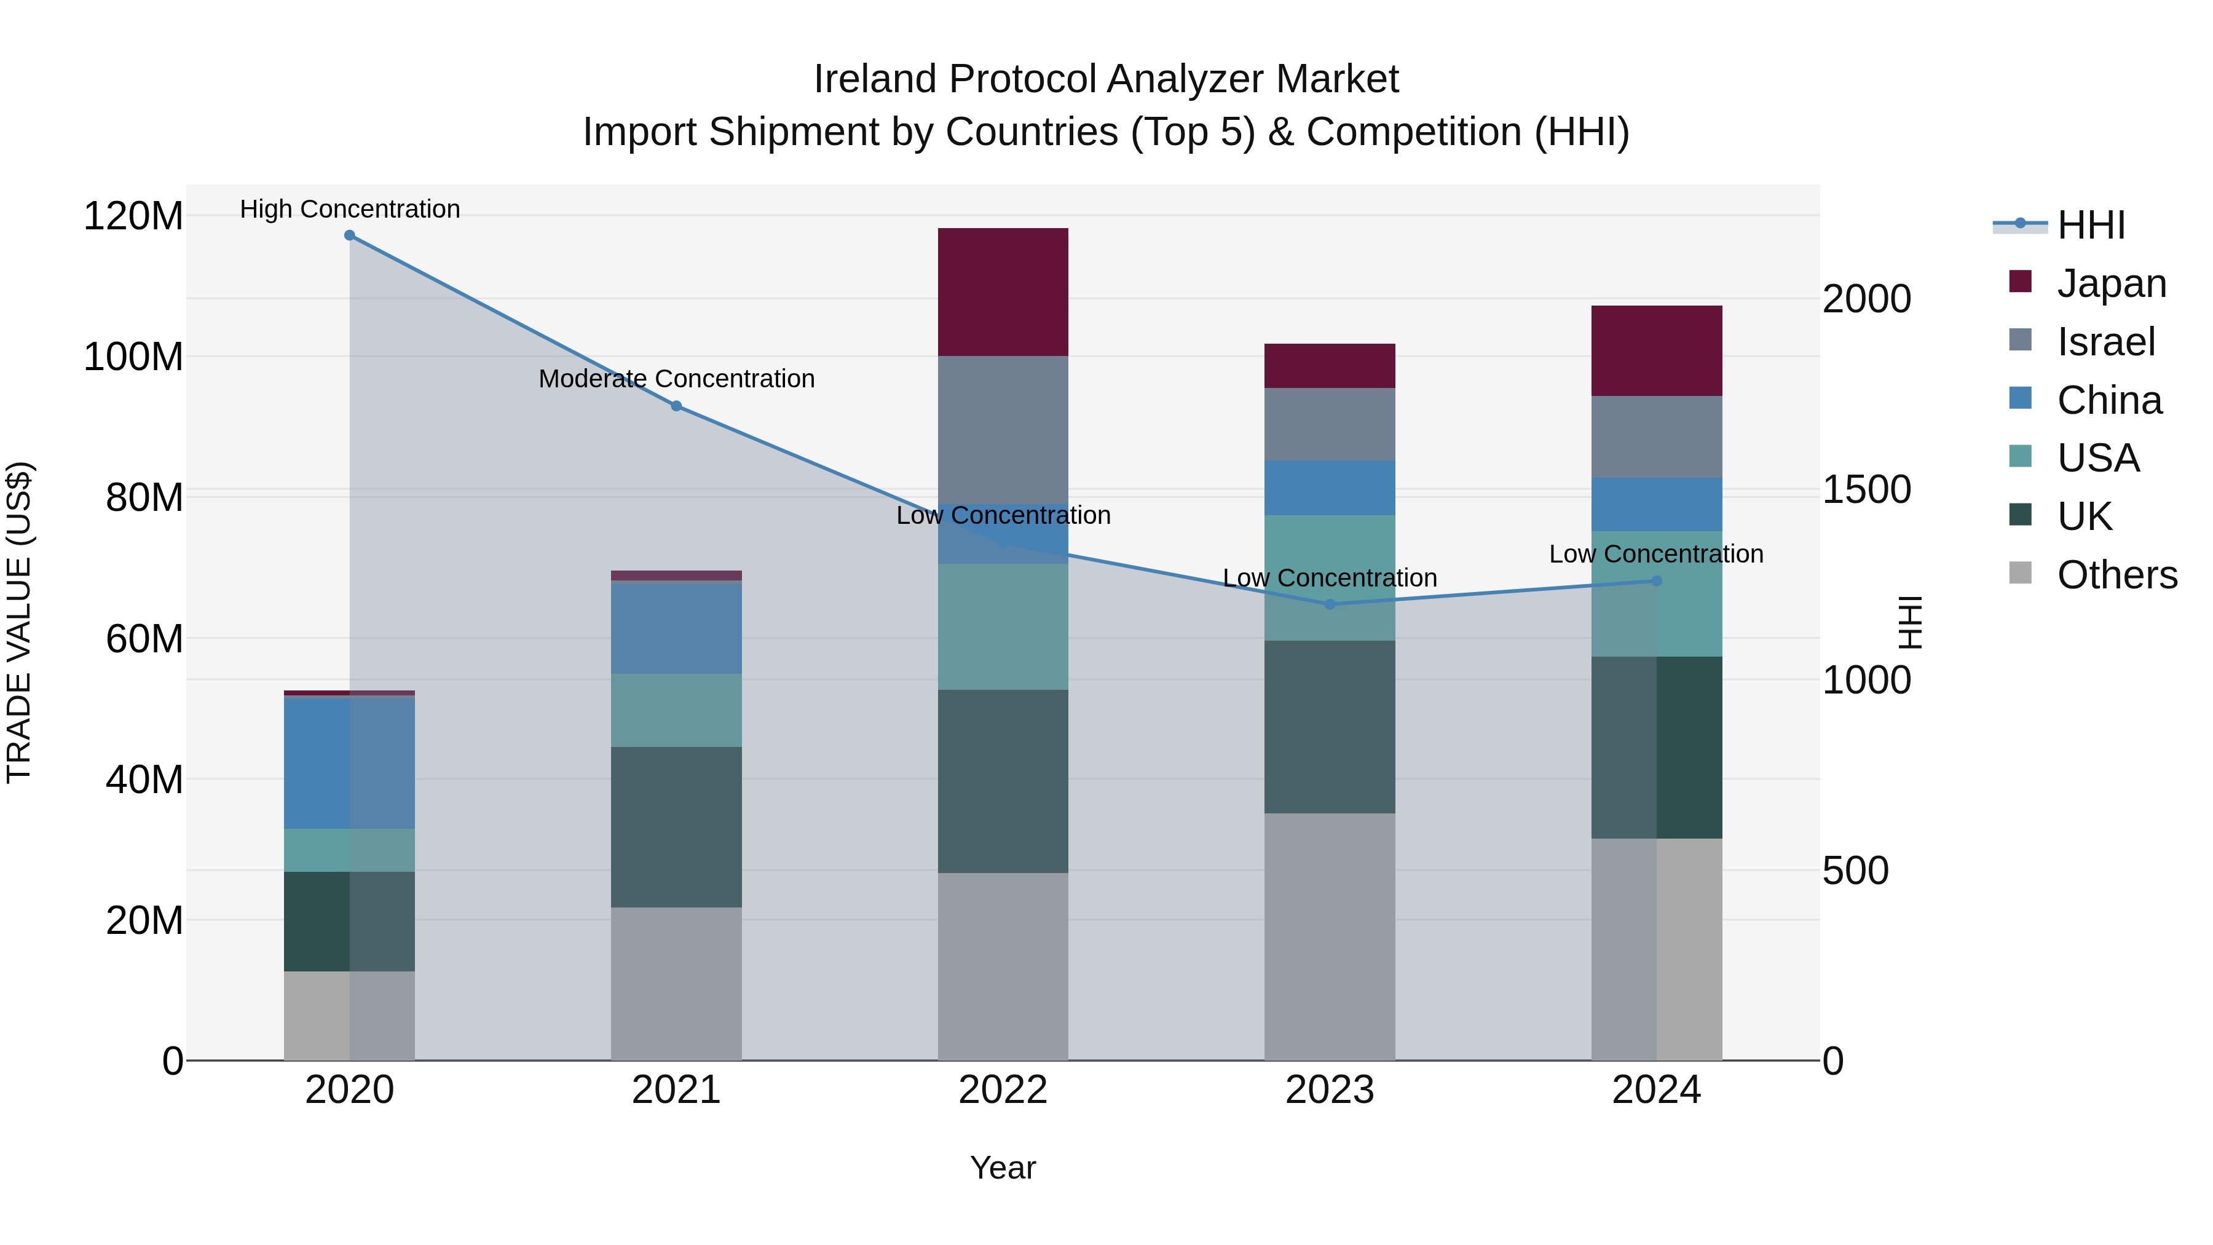Viewport: 2213px width, 1245px height.
Task: Click the UK segment of 2024 bar
Action: pos(1657,748)
